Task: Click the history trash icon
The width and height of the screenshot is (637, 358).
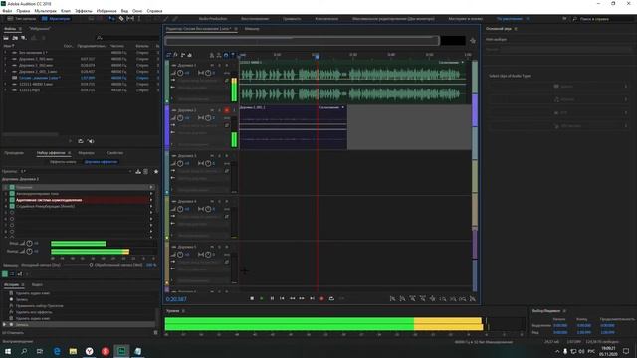Action: [x=155, y=333]
